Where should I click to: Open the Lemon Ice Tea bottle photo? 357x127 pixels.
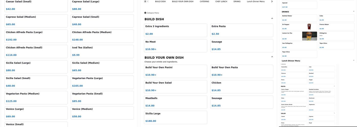pos(309,36)
